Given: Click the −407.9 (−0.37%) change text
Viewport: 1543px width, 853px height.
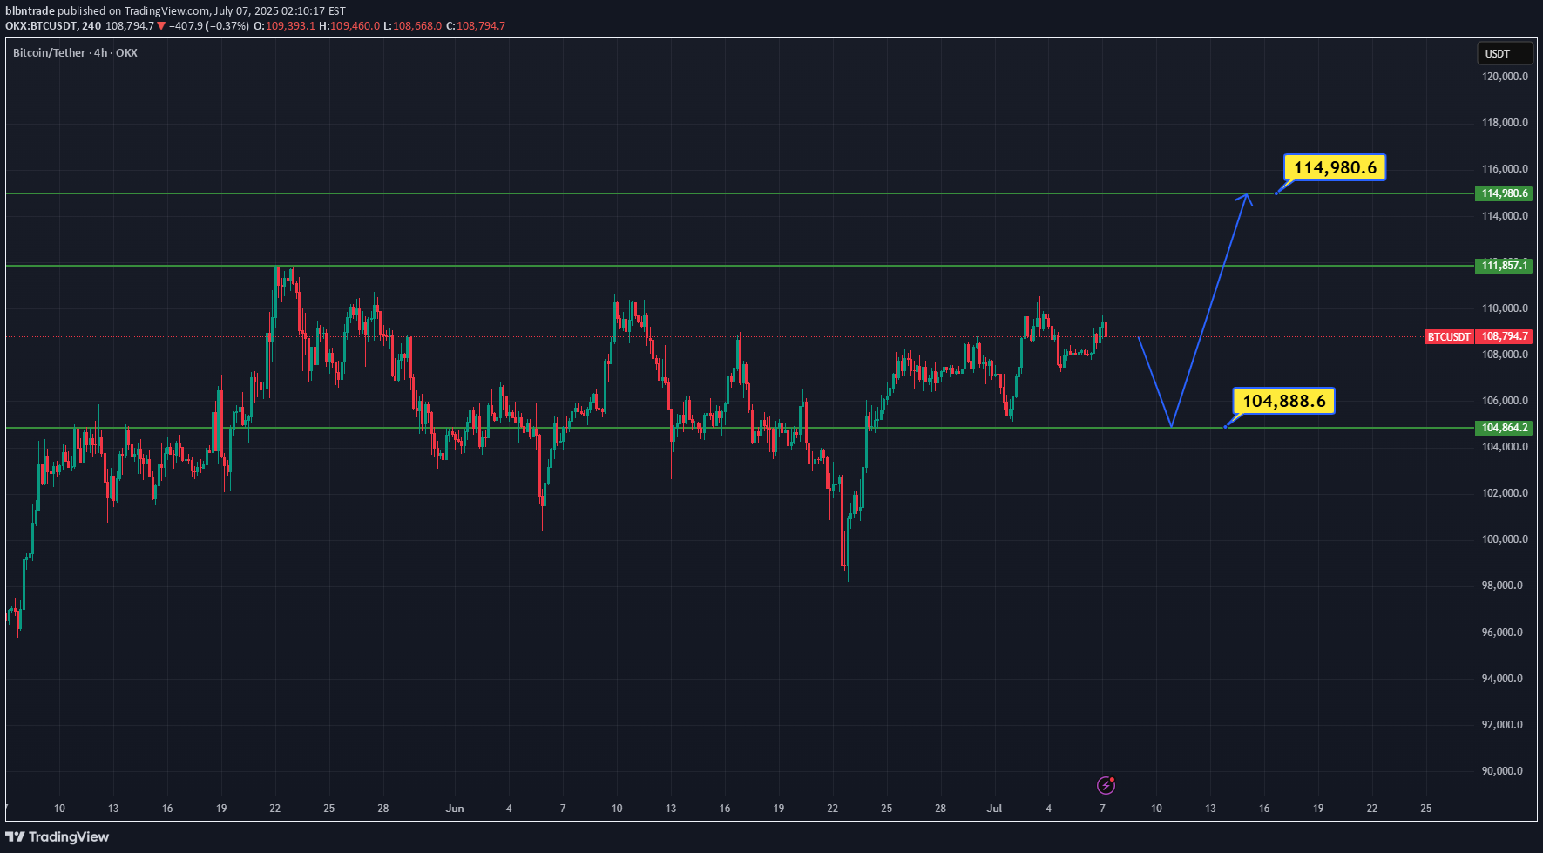Looking at the screenshot, I should click(209, 26).
